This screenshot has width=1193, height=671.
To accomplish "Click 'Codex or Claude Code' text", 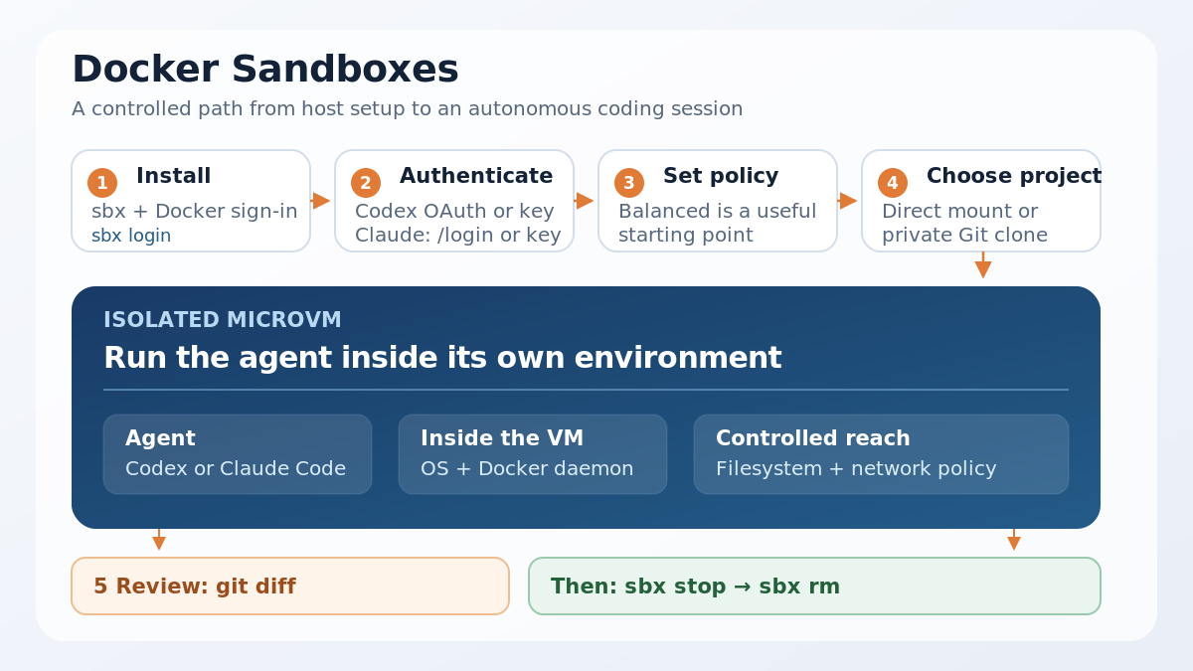I will [236, 468].
